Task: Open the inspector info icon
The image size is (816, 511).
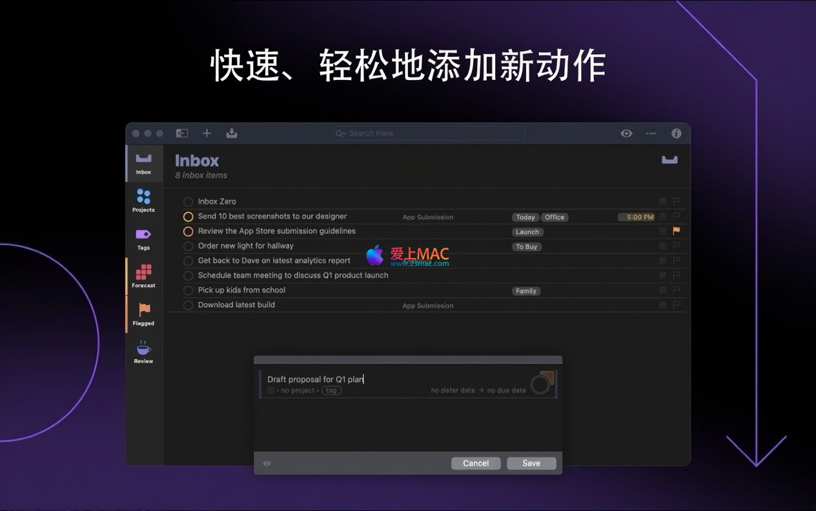Action: click(676, 133)
